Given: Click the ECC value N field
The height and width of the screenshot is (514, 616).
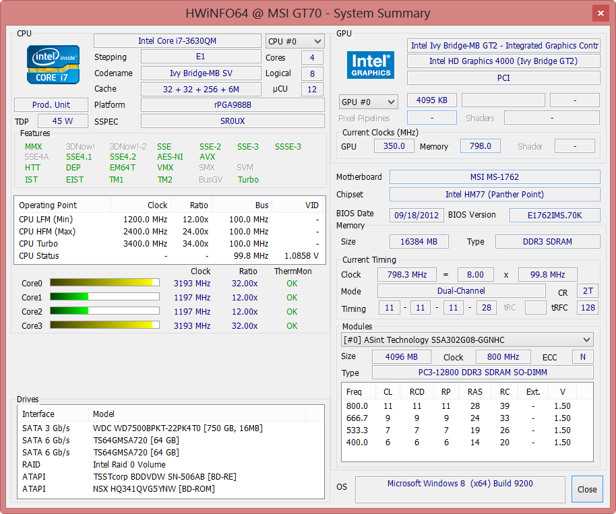Looking at the screenshot, I should [582, 356].
